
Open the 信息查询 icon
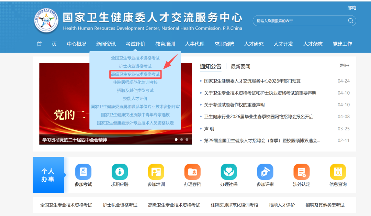click(x=338, y=172)
